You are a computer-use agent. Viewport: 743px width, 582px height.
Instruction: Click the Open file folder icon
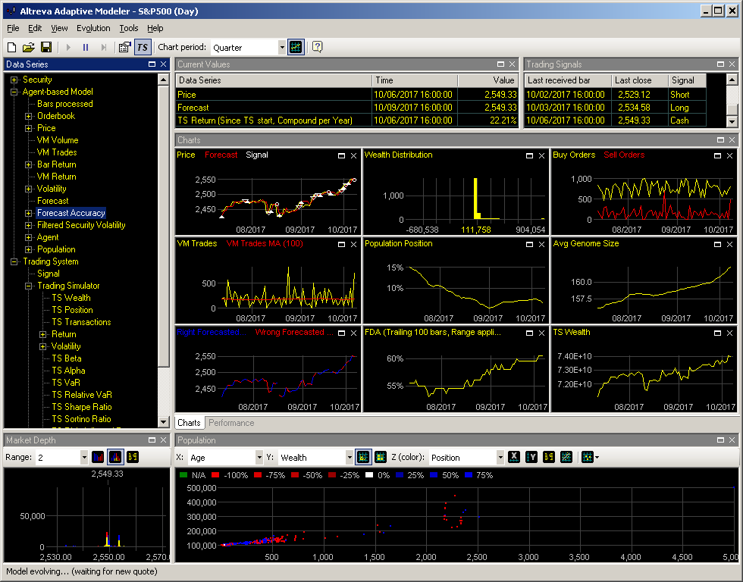coord(29,47)
